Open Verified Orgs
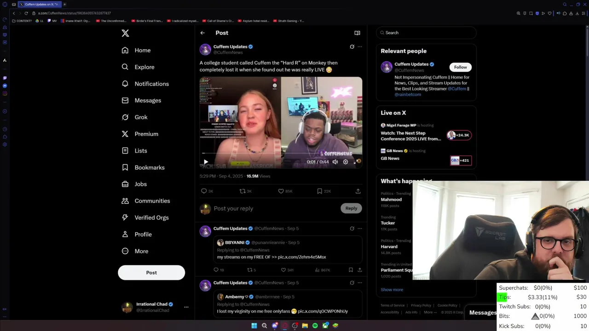This screenshot has width=589, height=331. [x=145, y=217]
